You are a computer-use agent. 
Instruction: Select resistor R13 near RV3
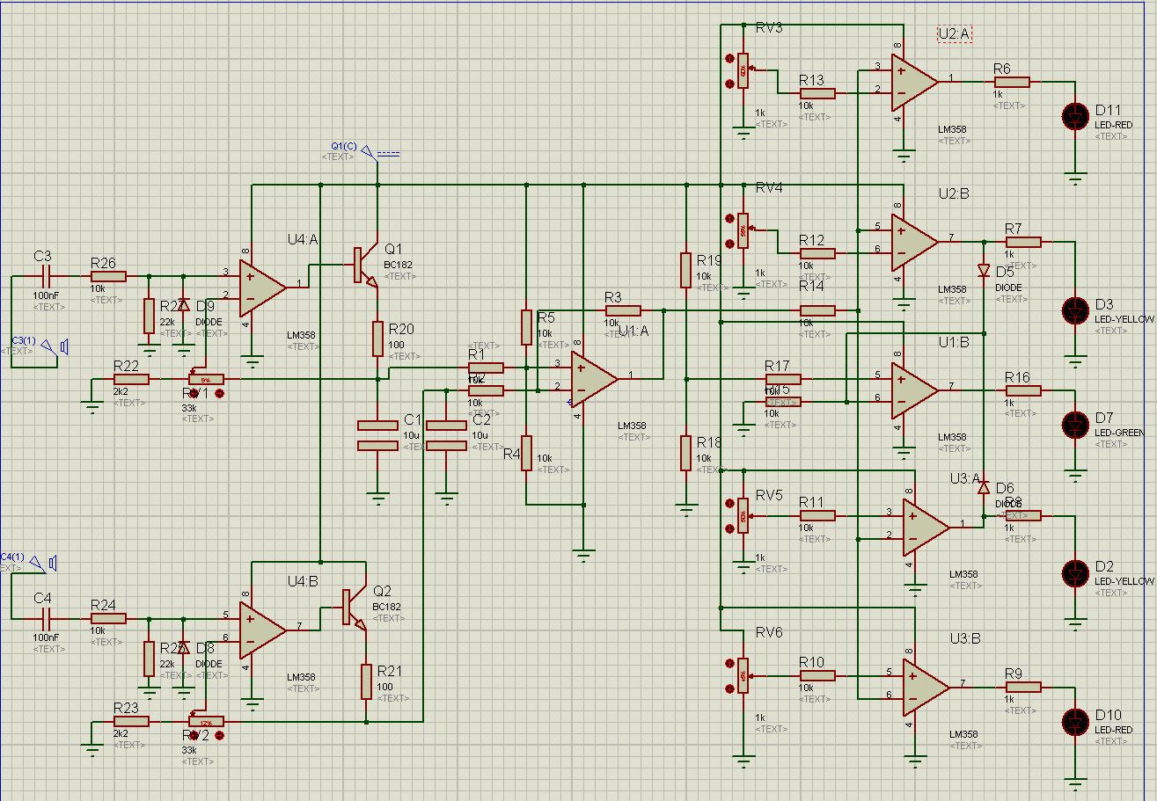pyautogui.click(x=817, y=92)
